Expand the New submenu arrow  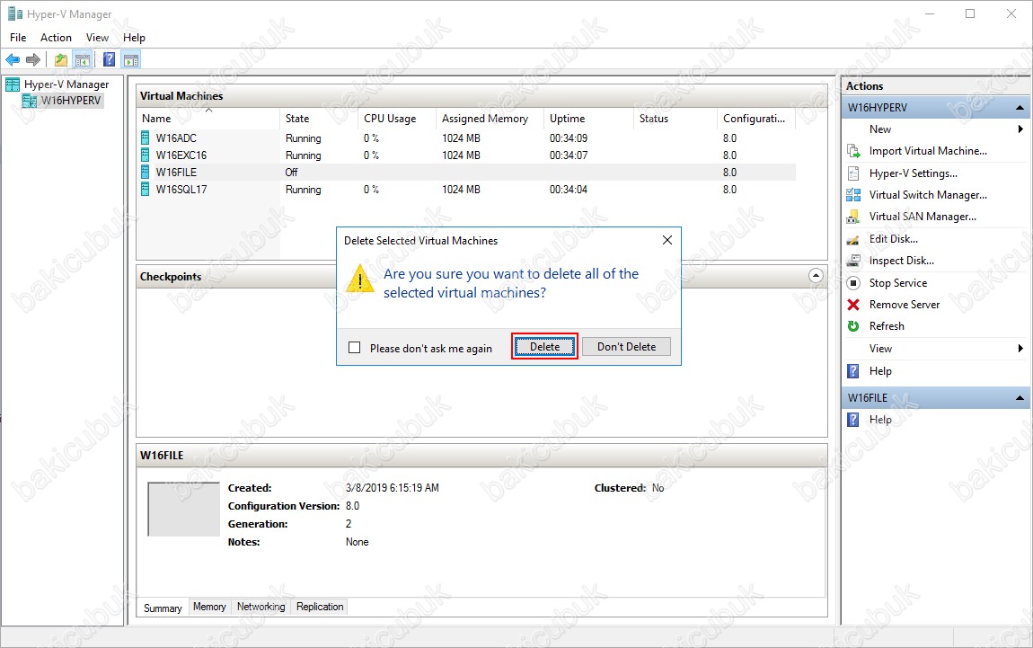pyautogui.click(x=1020, y=129)
